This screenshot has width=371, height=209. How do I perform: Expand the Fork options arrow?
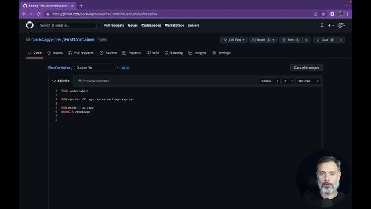coord(306,40)
